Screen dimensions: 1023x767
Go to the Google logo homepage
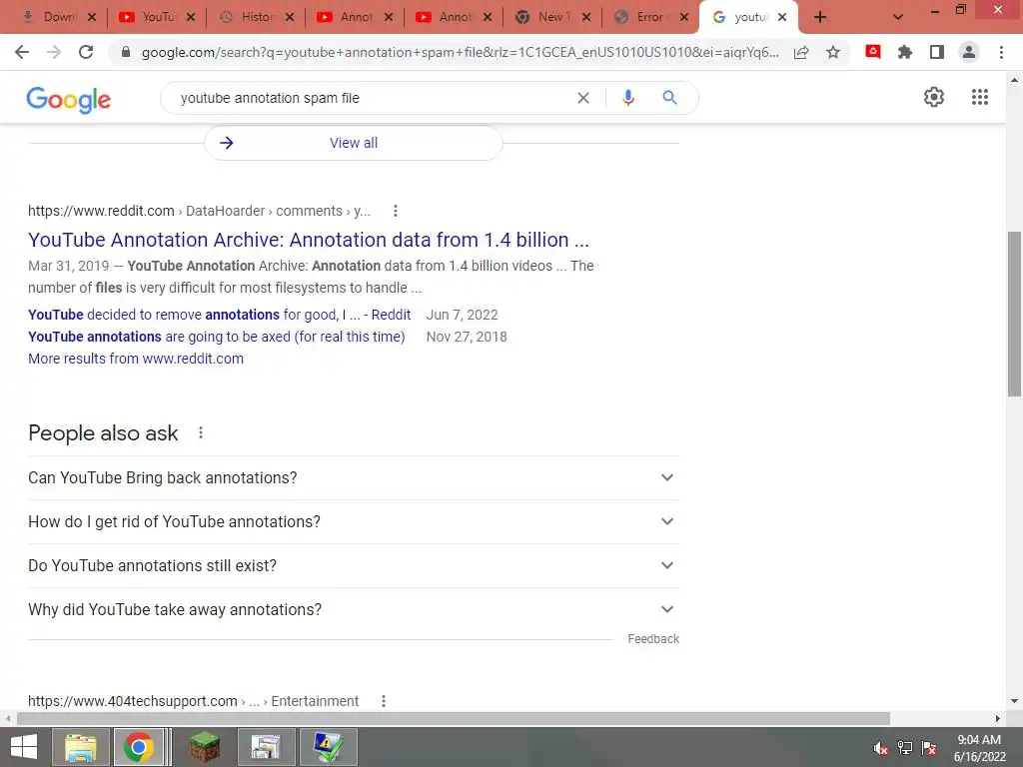(69, 100)
